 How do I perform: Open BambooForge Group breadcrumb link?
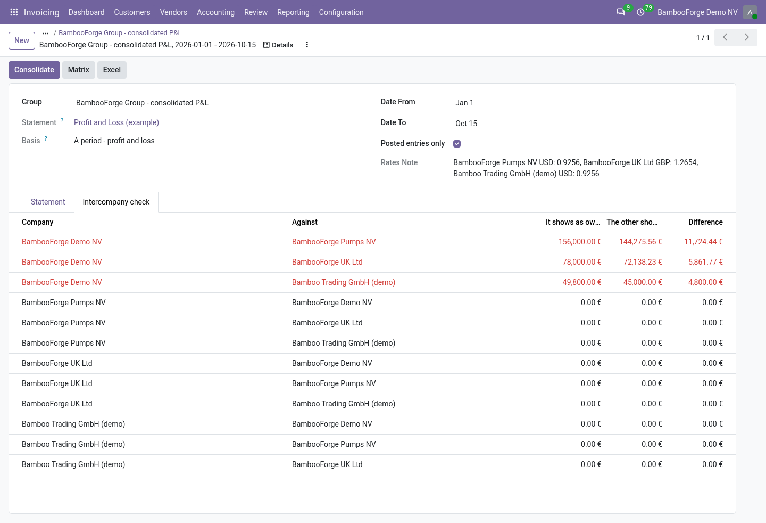[120, 33]
